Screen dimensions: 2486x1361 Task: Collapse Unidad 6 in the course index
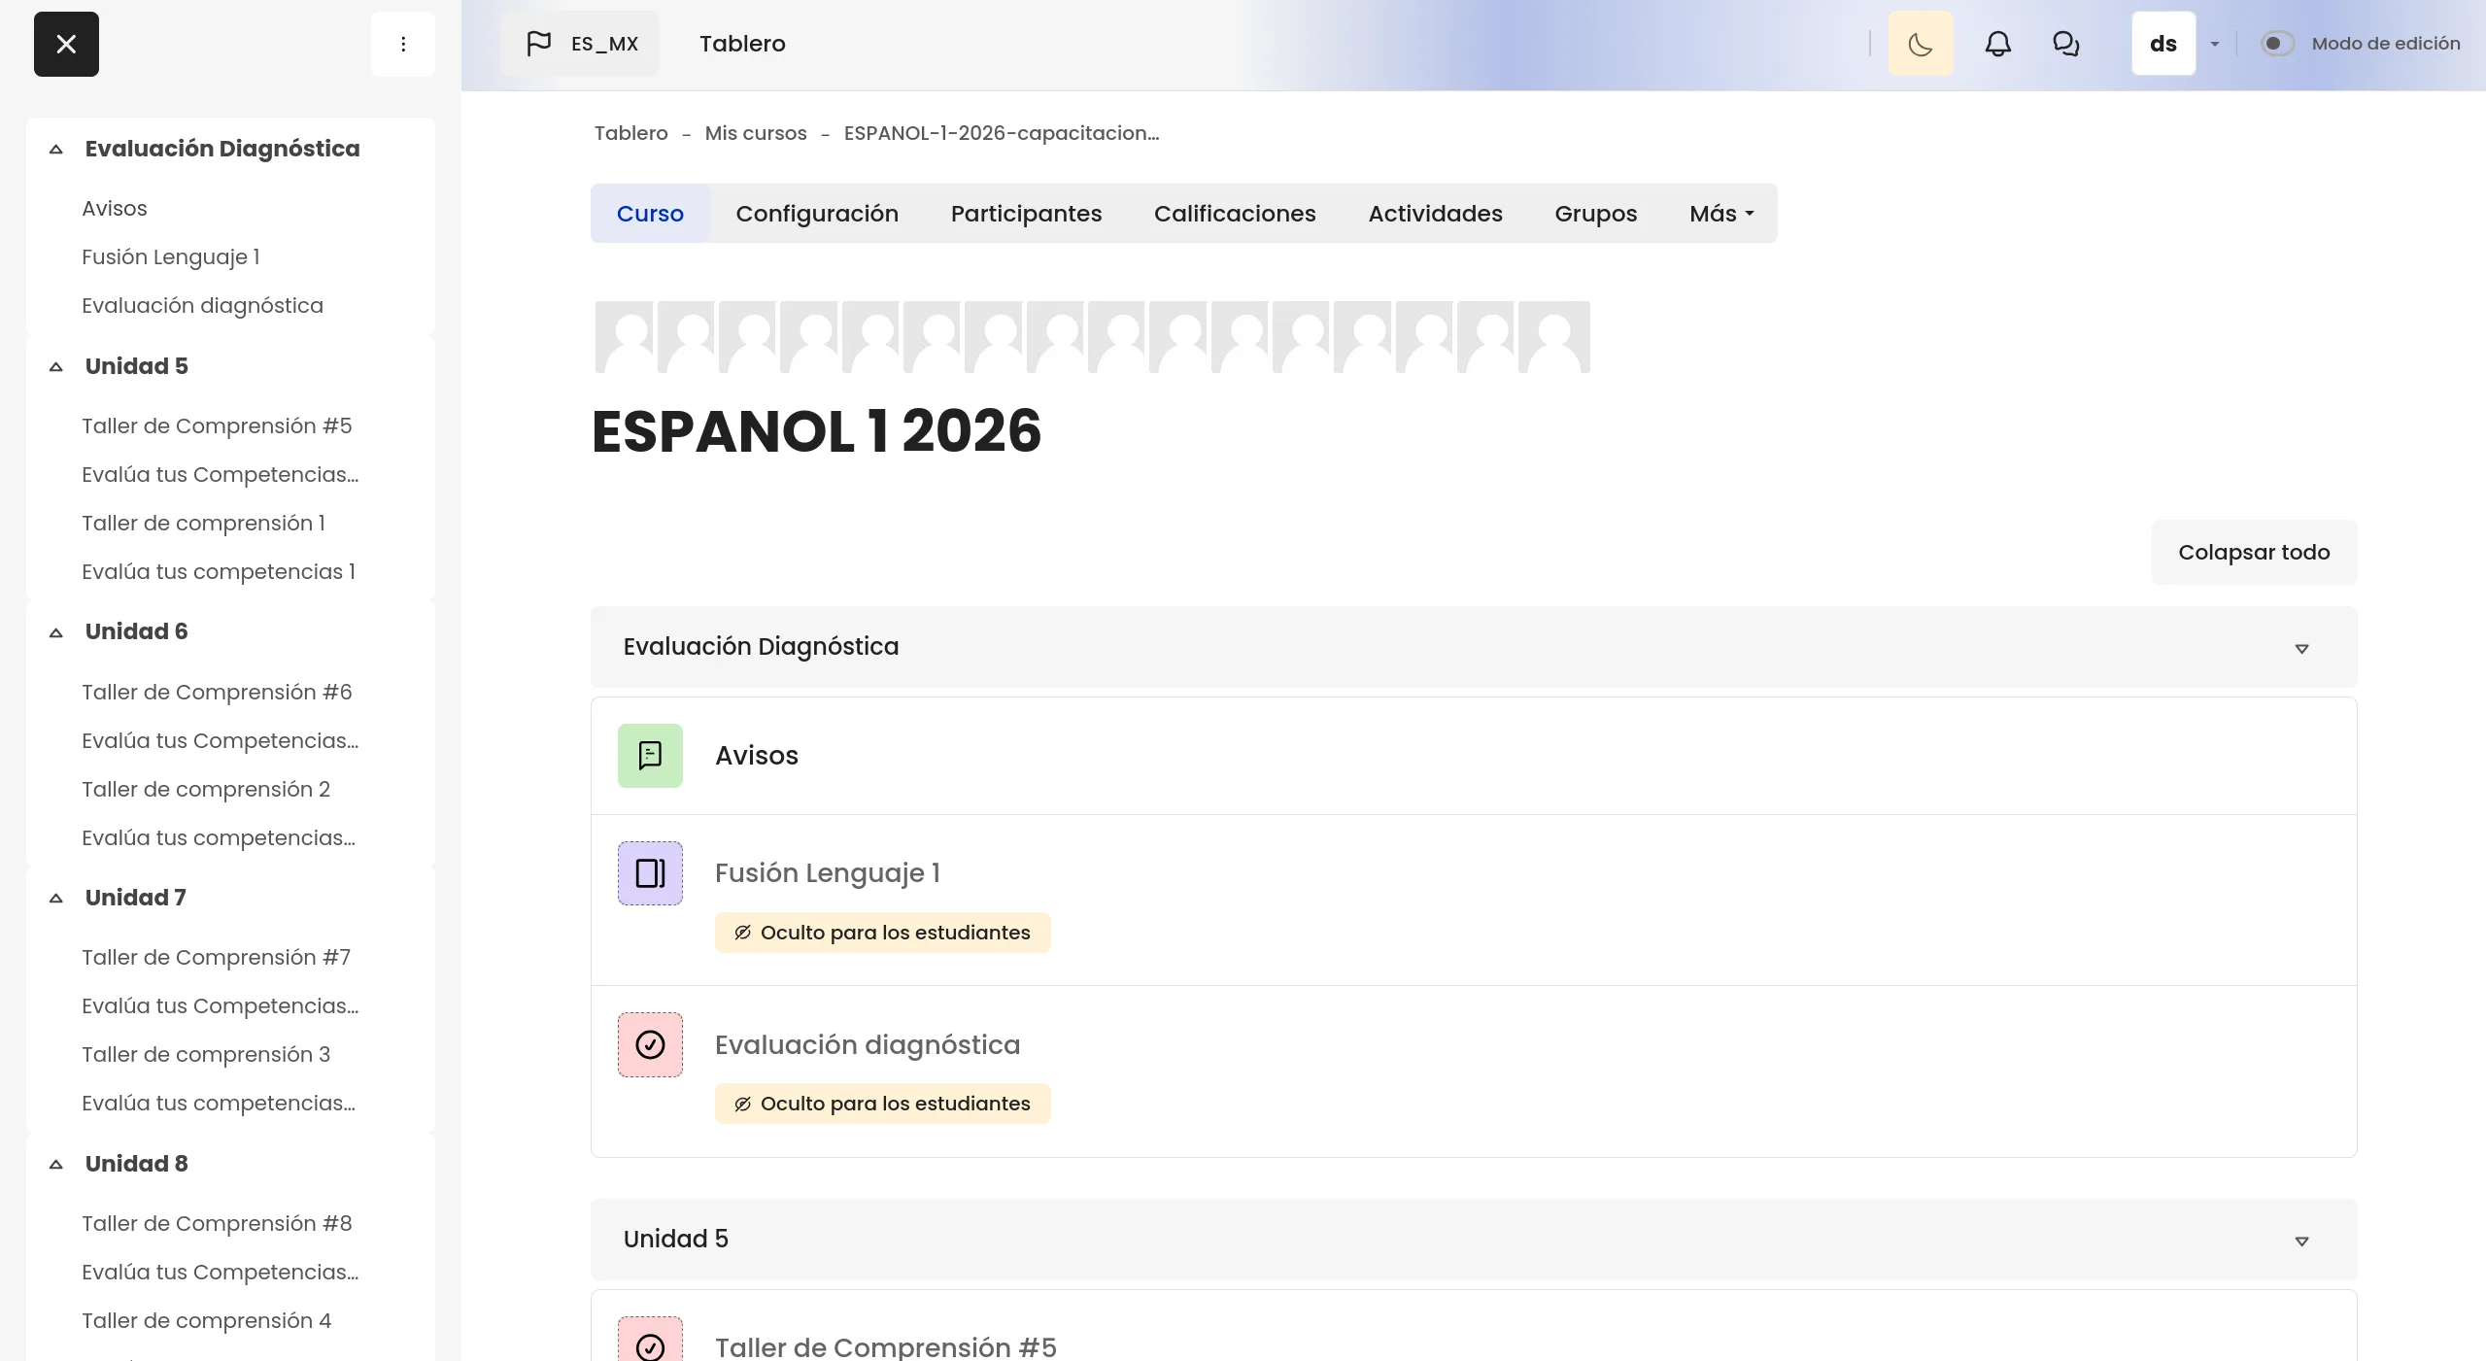[x=56, y=632]
